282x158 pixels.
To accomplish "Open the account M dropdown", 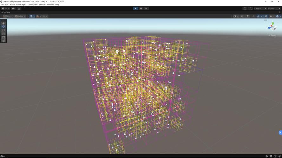I will point(6,9).
